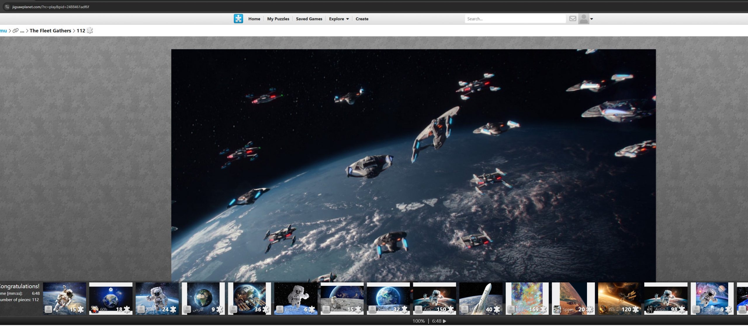The width and height of the screenshot is (748, 329).
Task: Expand the account menu arrow
Action: pyautogui.click(x=592, y=19)
